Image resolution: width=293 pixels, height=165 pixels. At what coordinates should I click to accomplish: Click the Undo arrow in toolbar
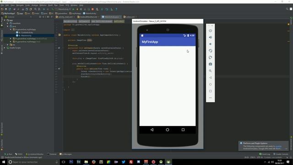click(x=15, y=9)
